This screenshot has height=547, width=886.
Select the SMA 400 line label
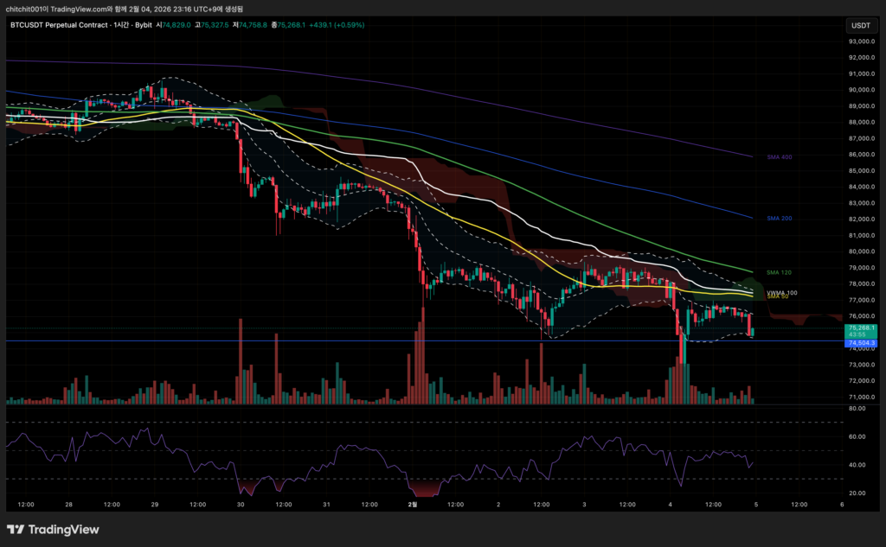coord(780,157)
